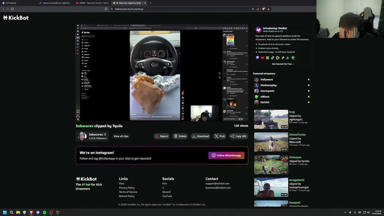Image resolution: width=384 pixels, height=216 pixels.
Task: Click the Rumble icon in the VoxBot panel
Action: tap(278, 58)
